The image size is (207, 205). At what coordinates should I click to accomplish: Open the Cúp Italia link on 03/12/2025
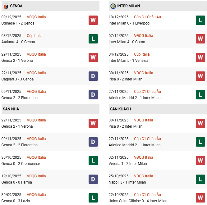coord(34,36)
